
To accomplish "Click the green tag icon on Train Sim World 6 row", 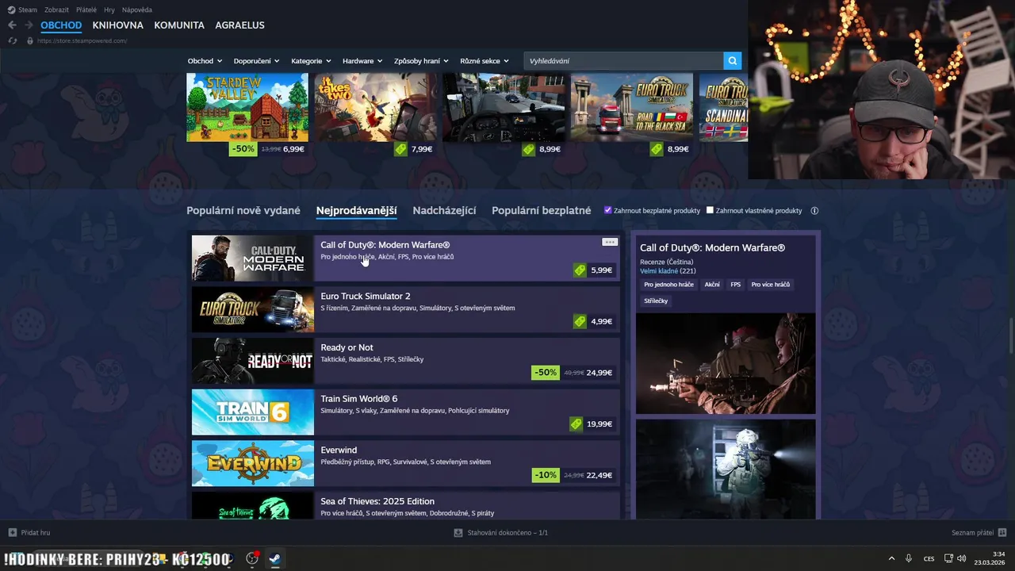I will [576, 424].
